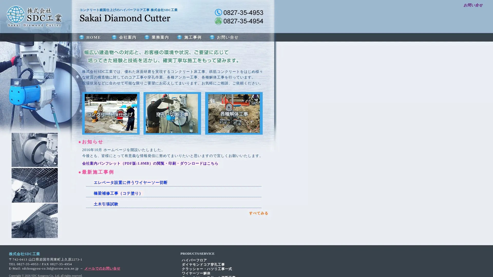Open the 施工事例 menu item
The height and width of the screenshot is (277, 493).
point(189,37)
